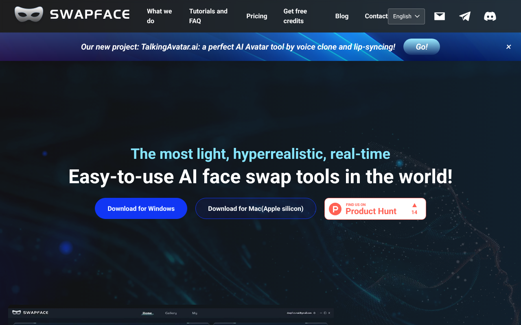521x325 pixels.
Task: Click the Product Hunt upvote arrow
Action: pos(414,206)
